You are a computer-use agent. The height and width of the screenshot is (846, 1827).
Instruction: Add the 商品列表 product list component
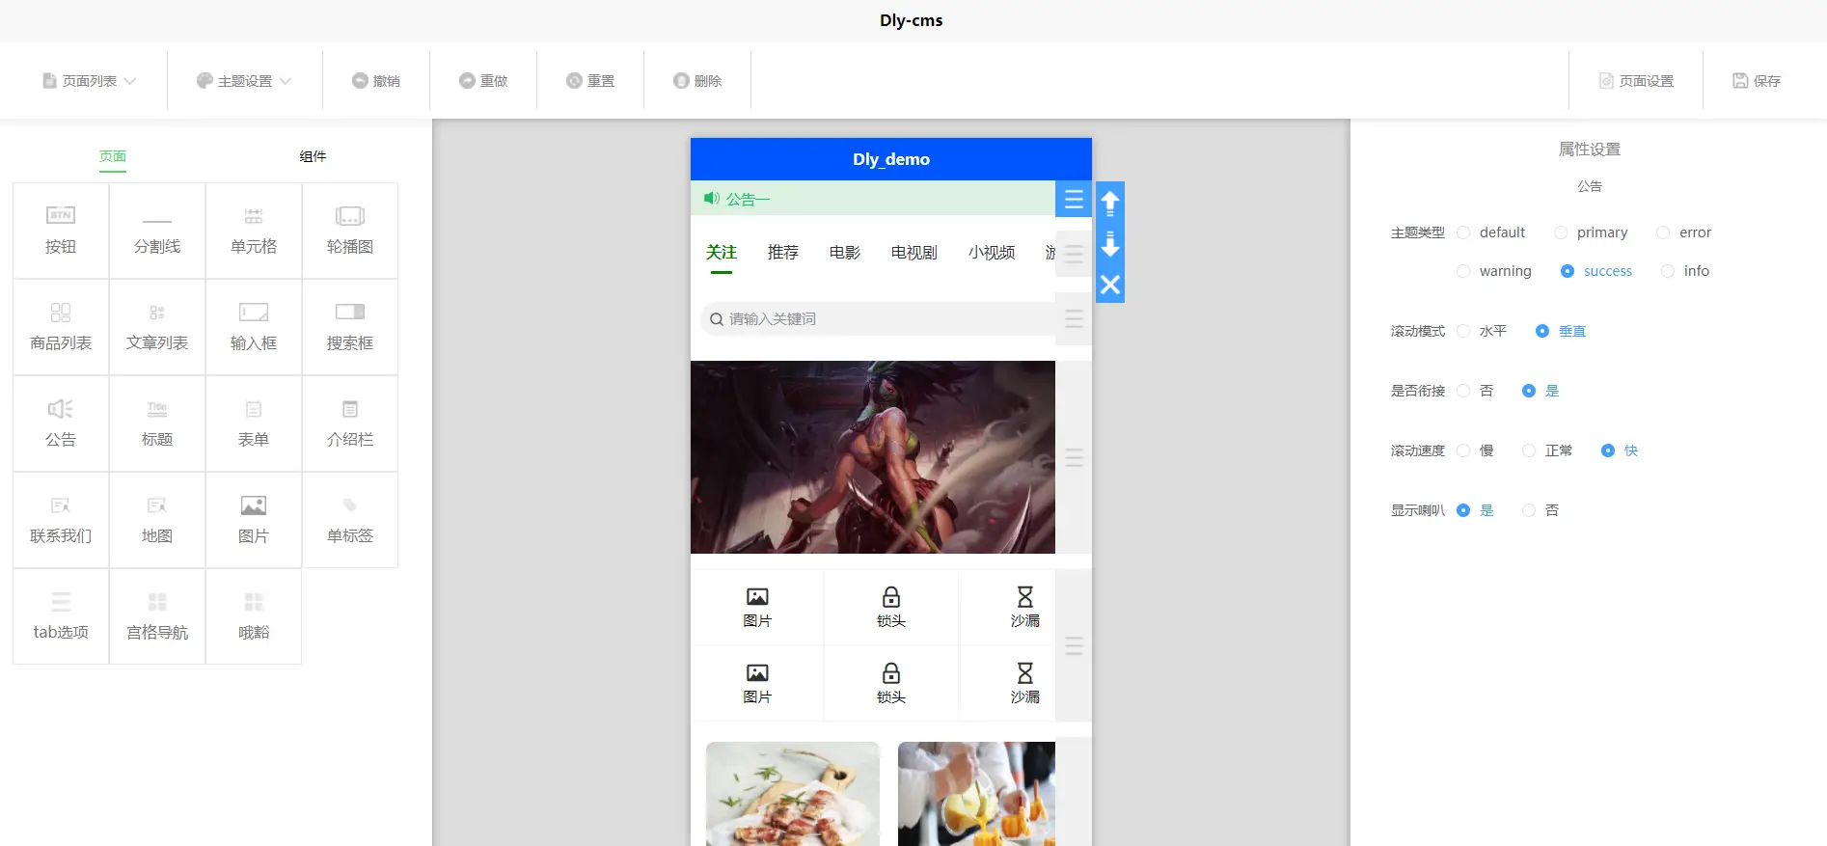pos(61,327)
